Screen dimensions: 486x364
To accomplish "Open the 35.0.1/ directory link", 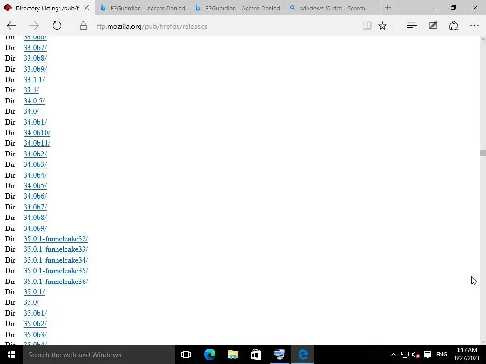I will pos(34,292).
